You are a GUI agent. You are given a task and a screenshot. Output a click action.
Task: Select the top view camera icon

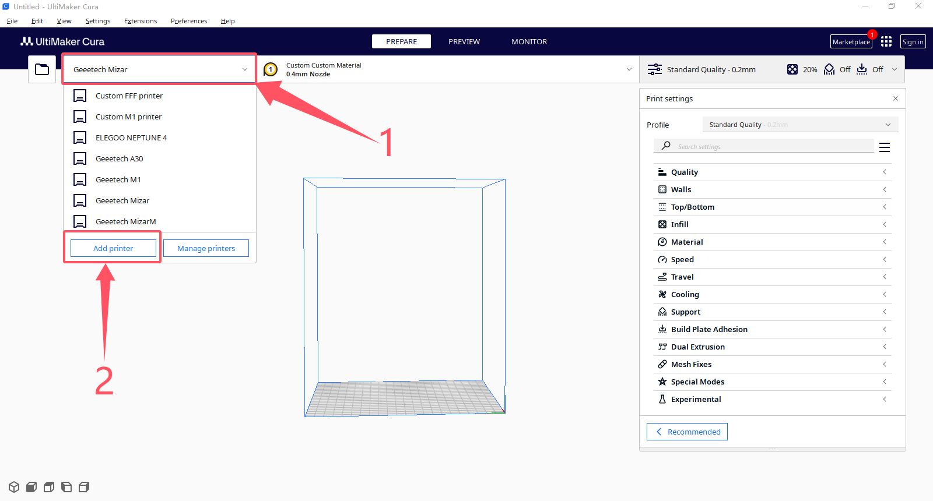click(49, 487)
